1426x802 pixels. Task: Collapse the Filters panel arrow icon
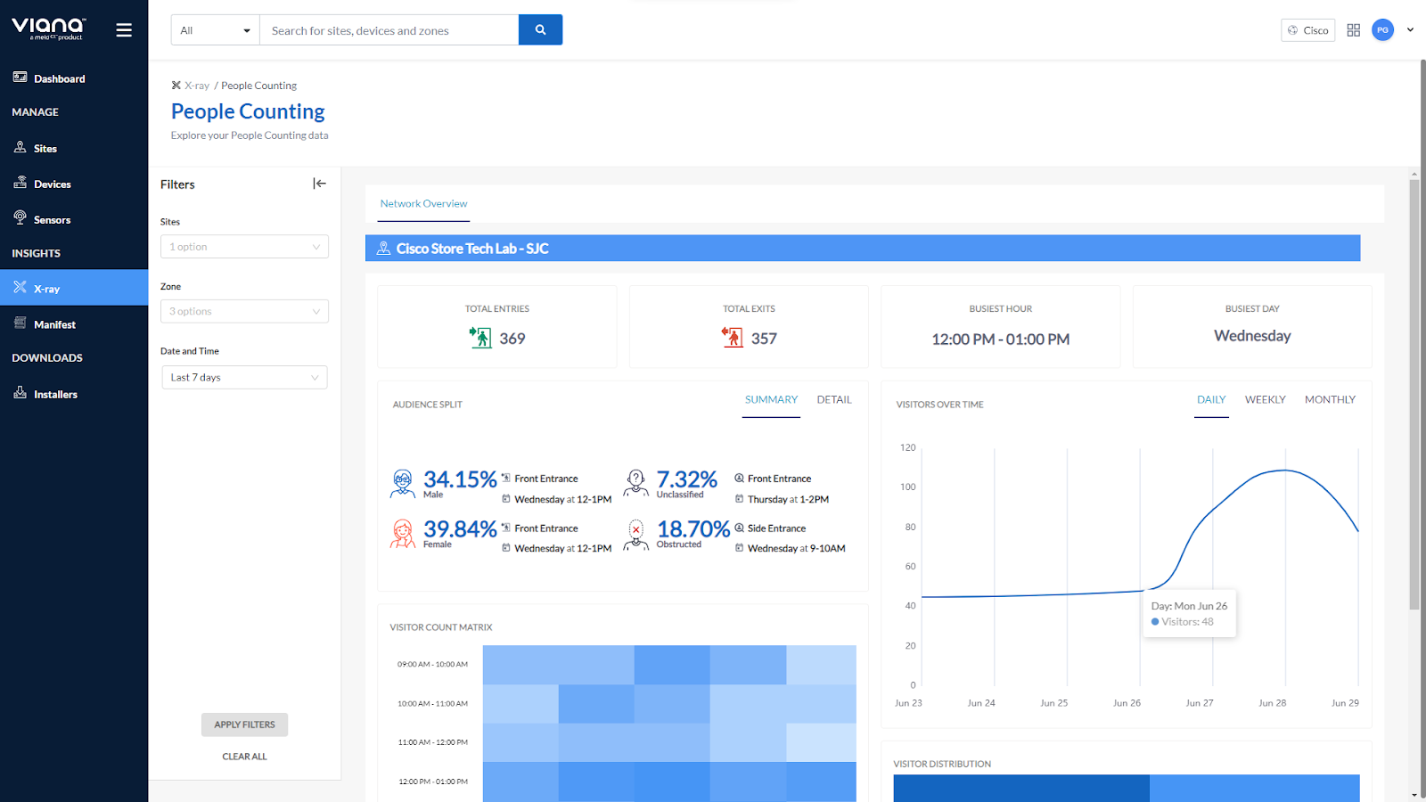(x=319, y=184)
